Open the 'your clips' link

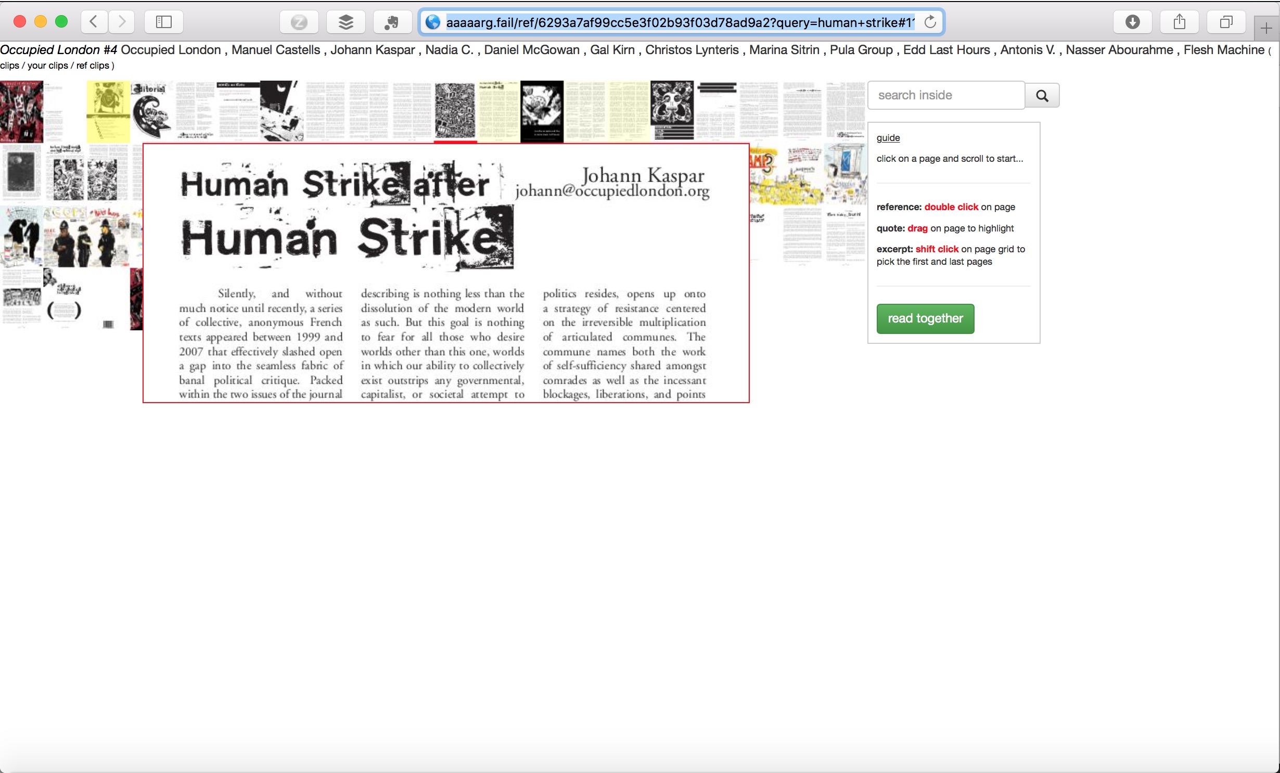47,66
